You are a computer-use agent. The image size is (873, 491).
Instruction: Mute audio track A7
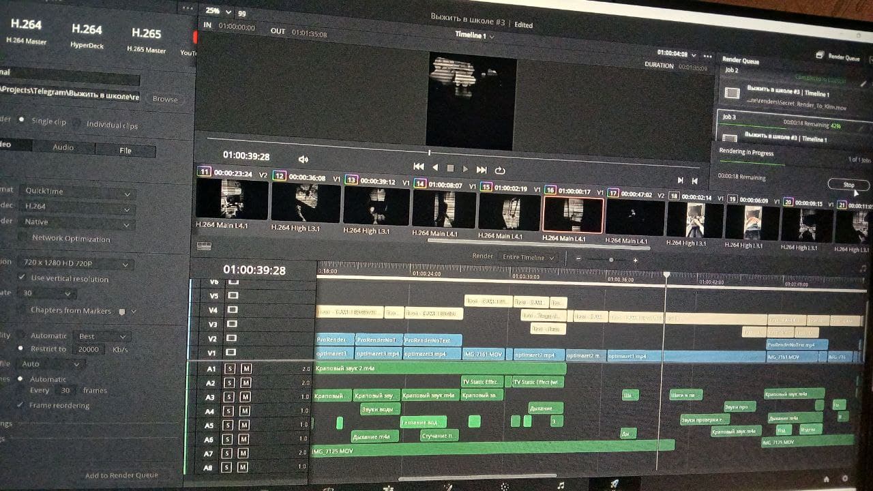click(243, 453)
